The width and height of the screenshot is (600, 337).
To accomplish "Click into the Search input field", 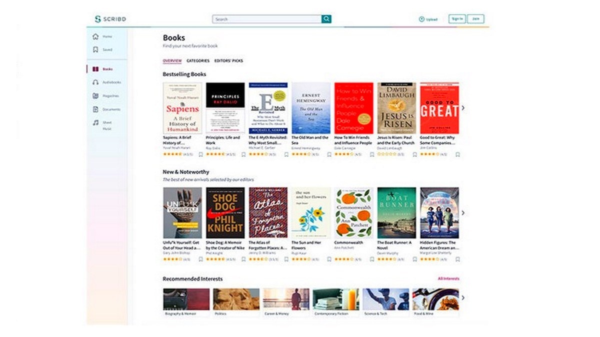I will tap(267, 19).
